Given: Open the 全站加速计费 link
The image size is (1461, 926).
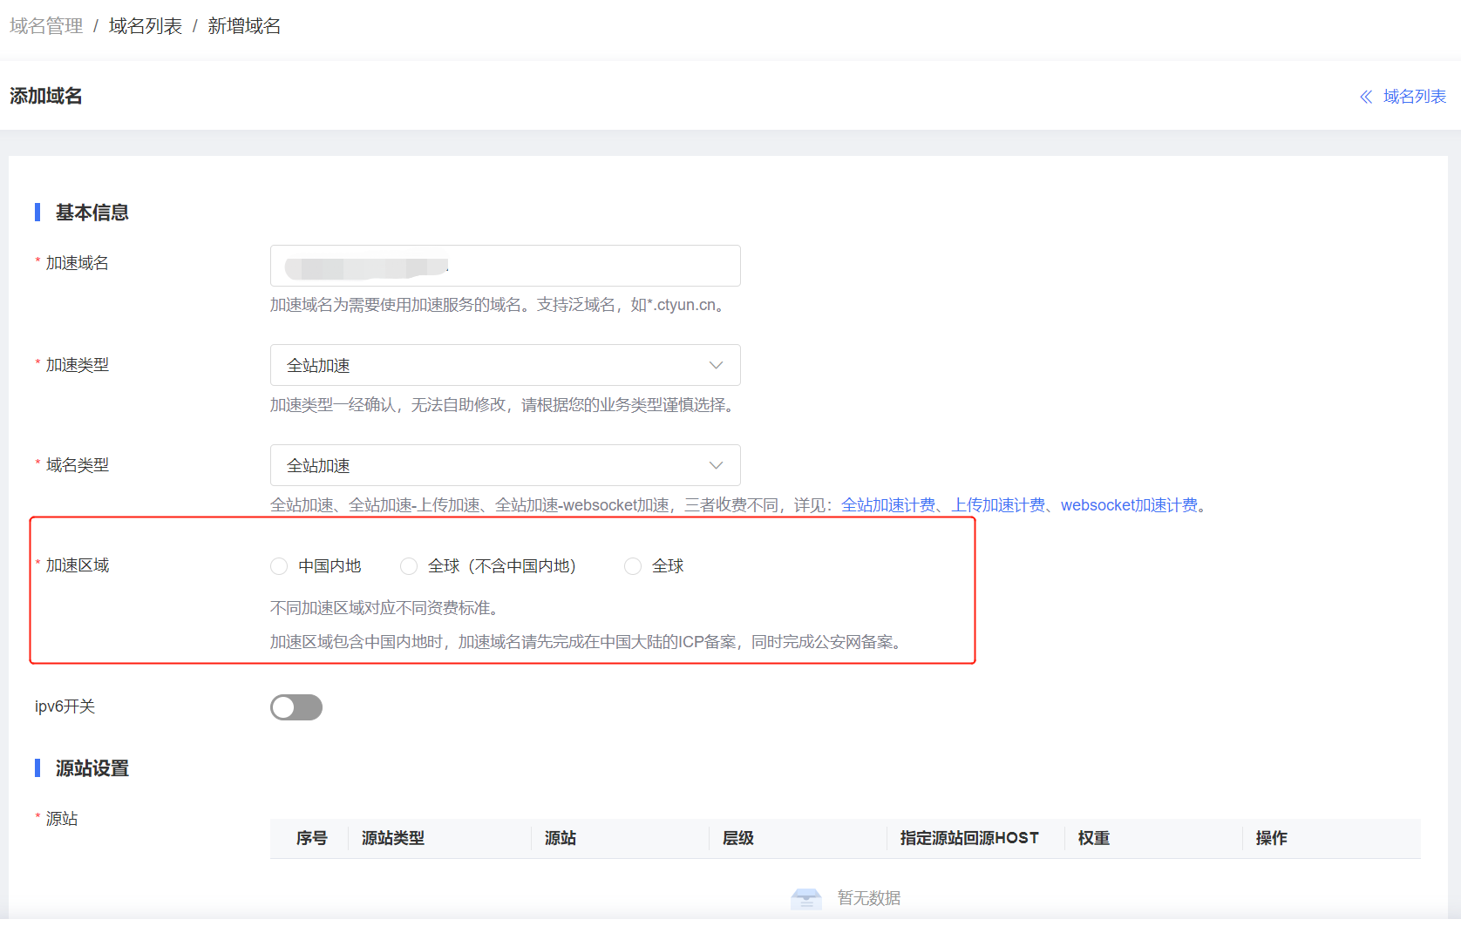Looking at the screenshot, I should (888, 505).
